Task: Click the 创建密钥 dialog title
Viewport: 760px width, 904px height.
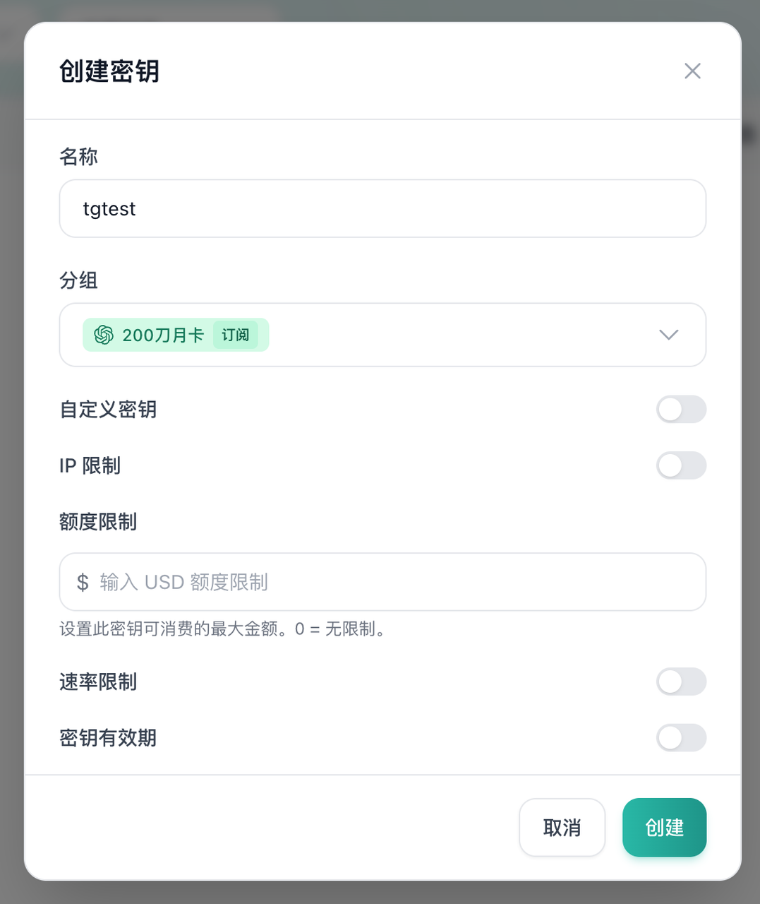Action: click(109, 71)
